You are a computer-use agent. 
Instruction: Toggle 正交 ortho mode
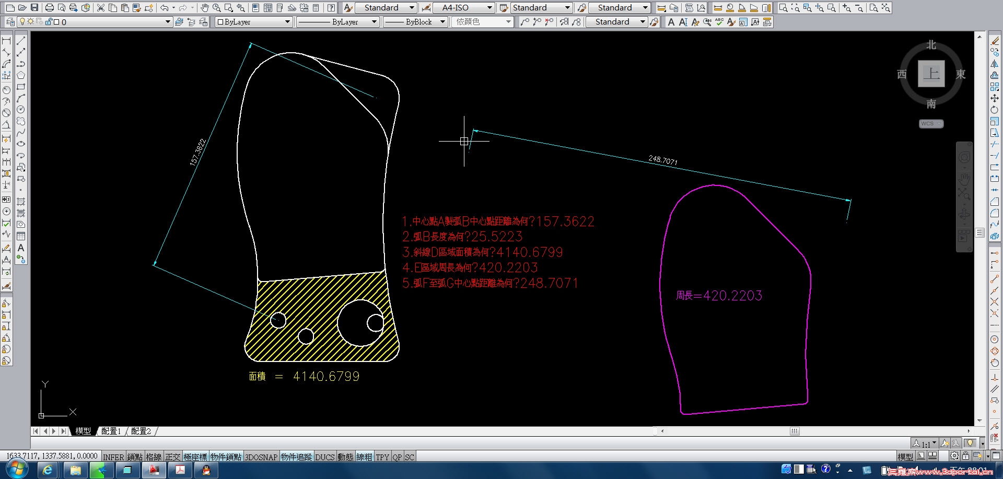172,457
